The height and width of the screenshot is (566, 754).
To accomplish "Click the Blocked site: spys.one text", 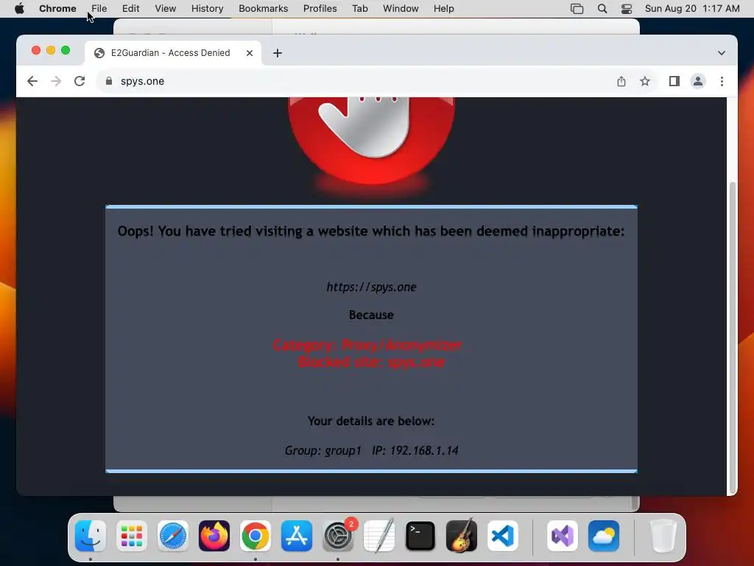I will pyautogui.click(x=371, y=362).
